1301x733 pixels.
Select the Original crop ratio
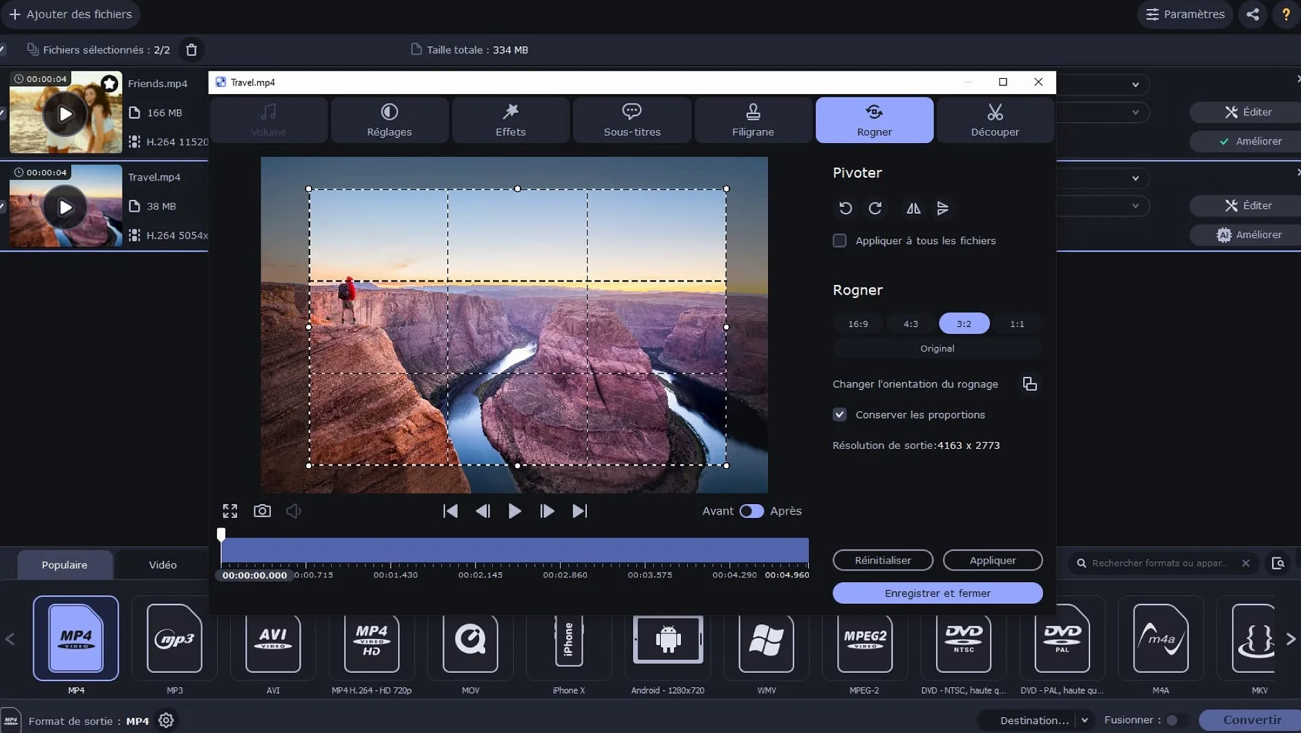point(937,349)
